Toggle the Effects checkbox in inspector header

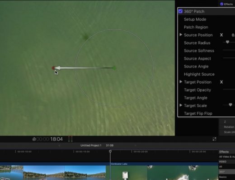(x=222, y=4)
